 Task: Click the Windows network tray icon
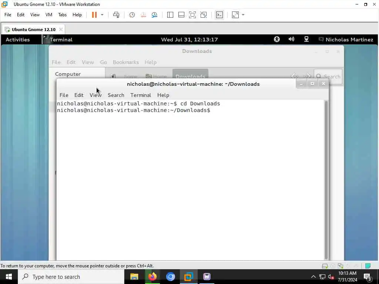pyautogui.click(x=322, y=277)
